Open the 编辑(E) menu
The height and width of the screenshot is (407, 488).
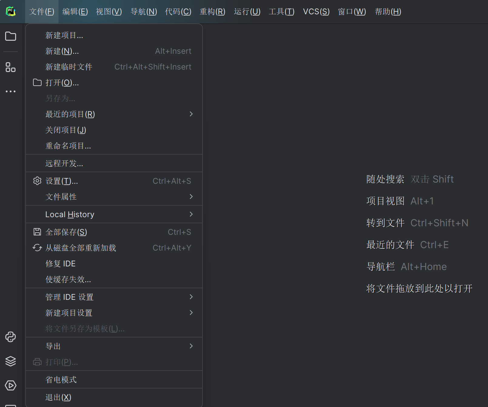coord(75,12)
